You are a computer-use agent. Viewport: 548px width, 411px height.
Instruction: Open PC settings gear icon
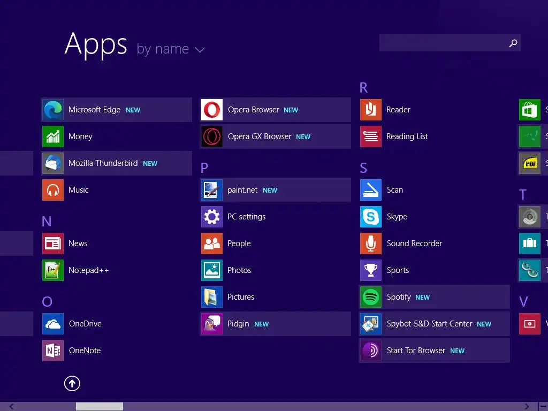coord(212,217)
